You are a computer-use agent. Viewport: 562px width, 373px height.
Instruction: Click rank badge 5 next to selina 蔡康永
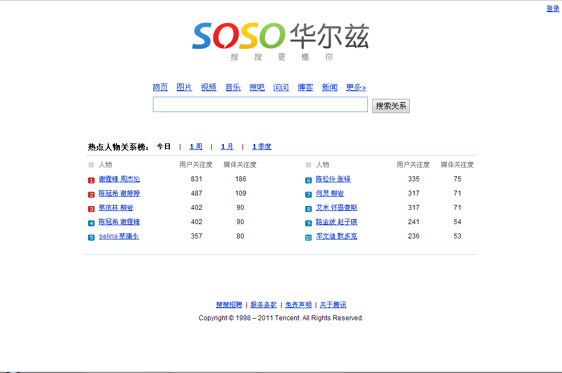pos(91,237)
